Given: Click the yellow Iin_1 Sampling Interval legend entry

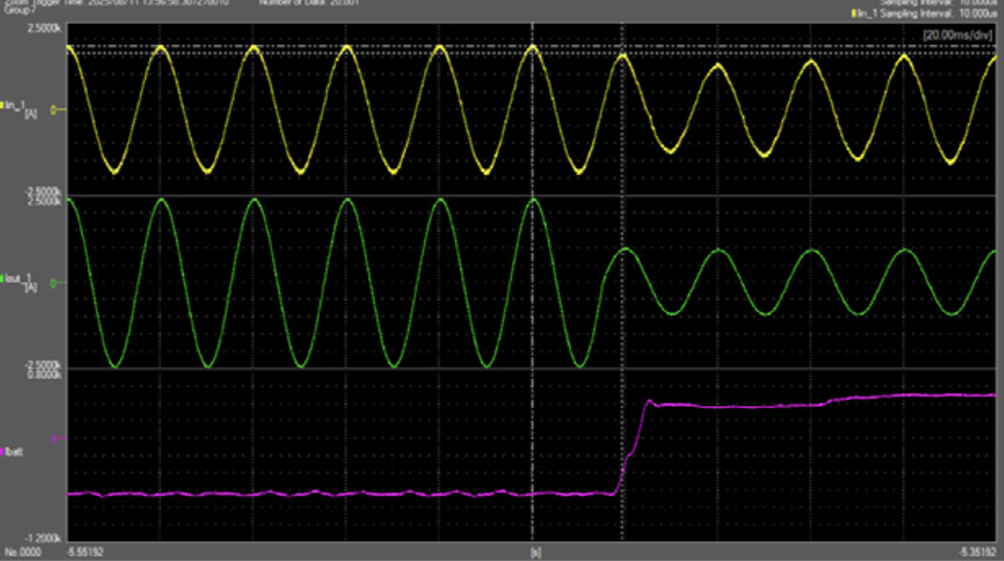Looking at the screenshot, I should point(924,13).
